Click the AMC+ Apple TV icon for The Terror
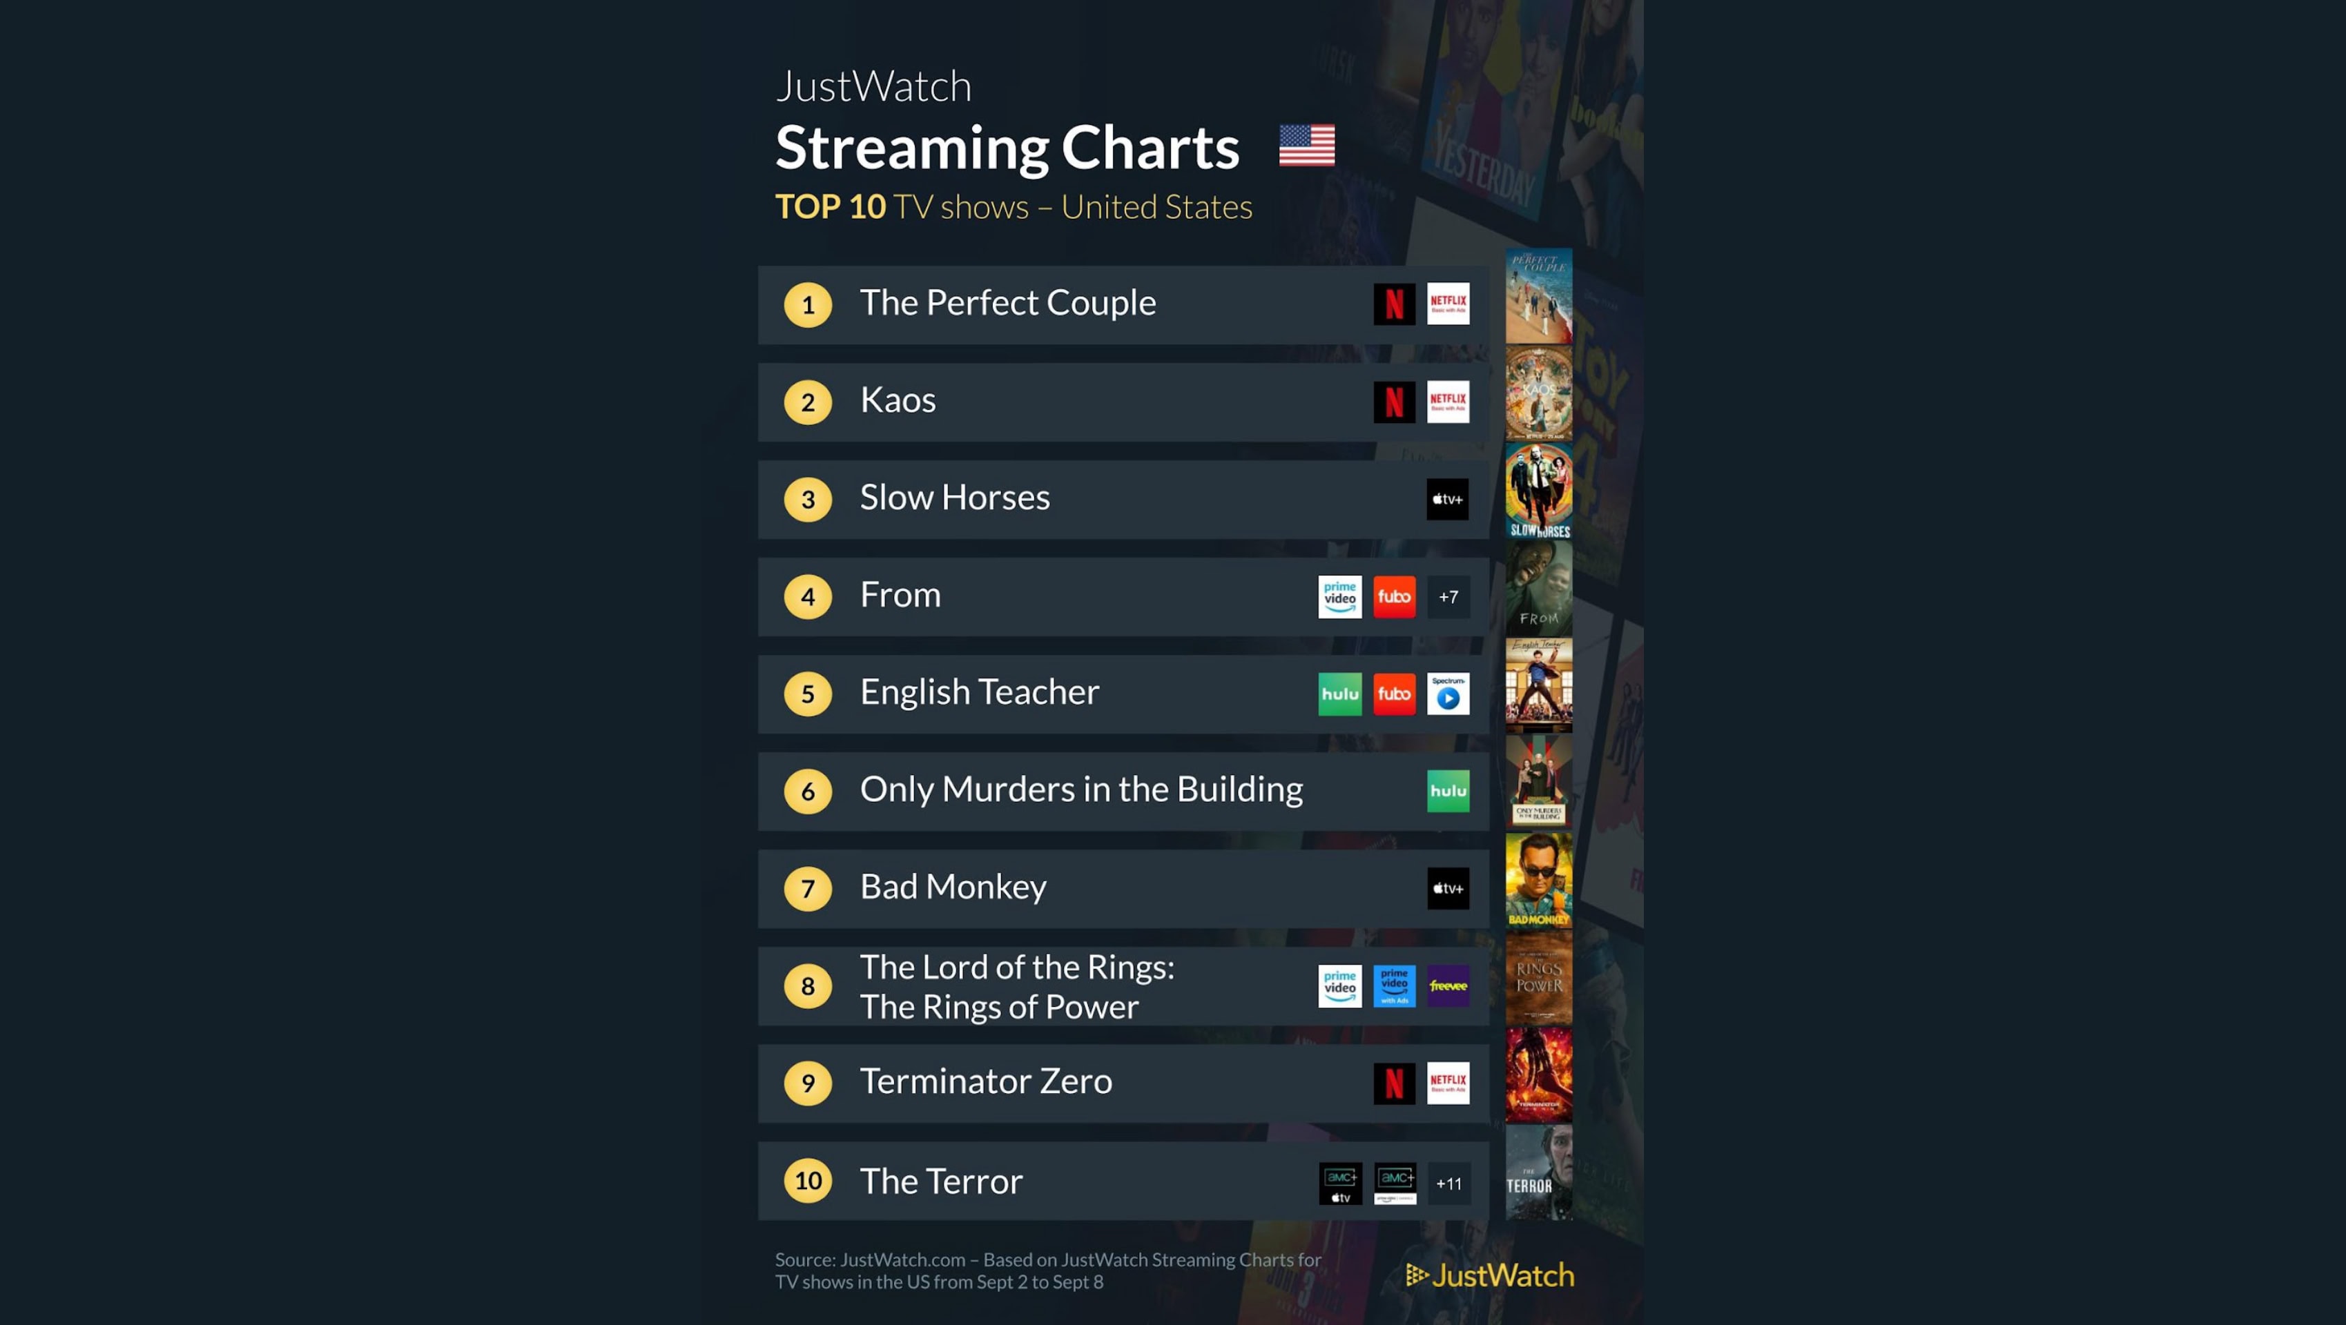 pos(1339,1183)
